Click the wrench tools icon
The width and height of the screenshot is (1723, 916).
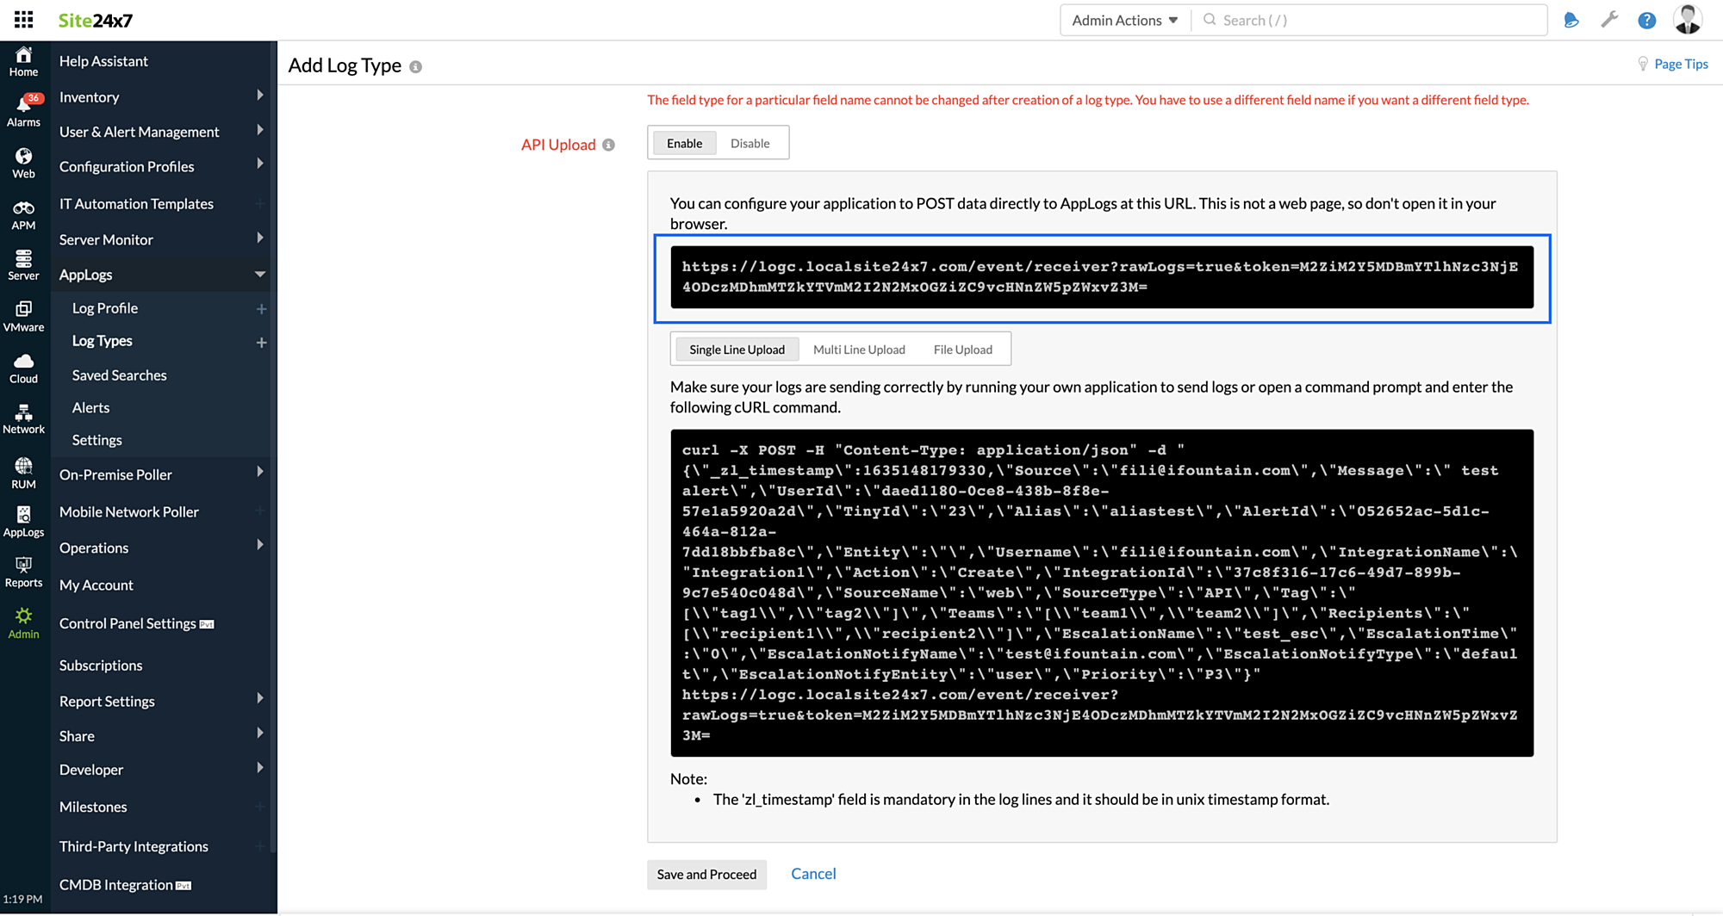tap(1608, 20)
